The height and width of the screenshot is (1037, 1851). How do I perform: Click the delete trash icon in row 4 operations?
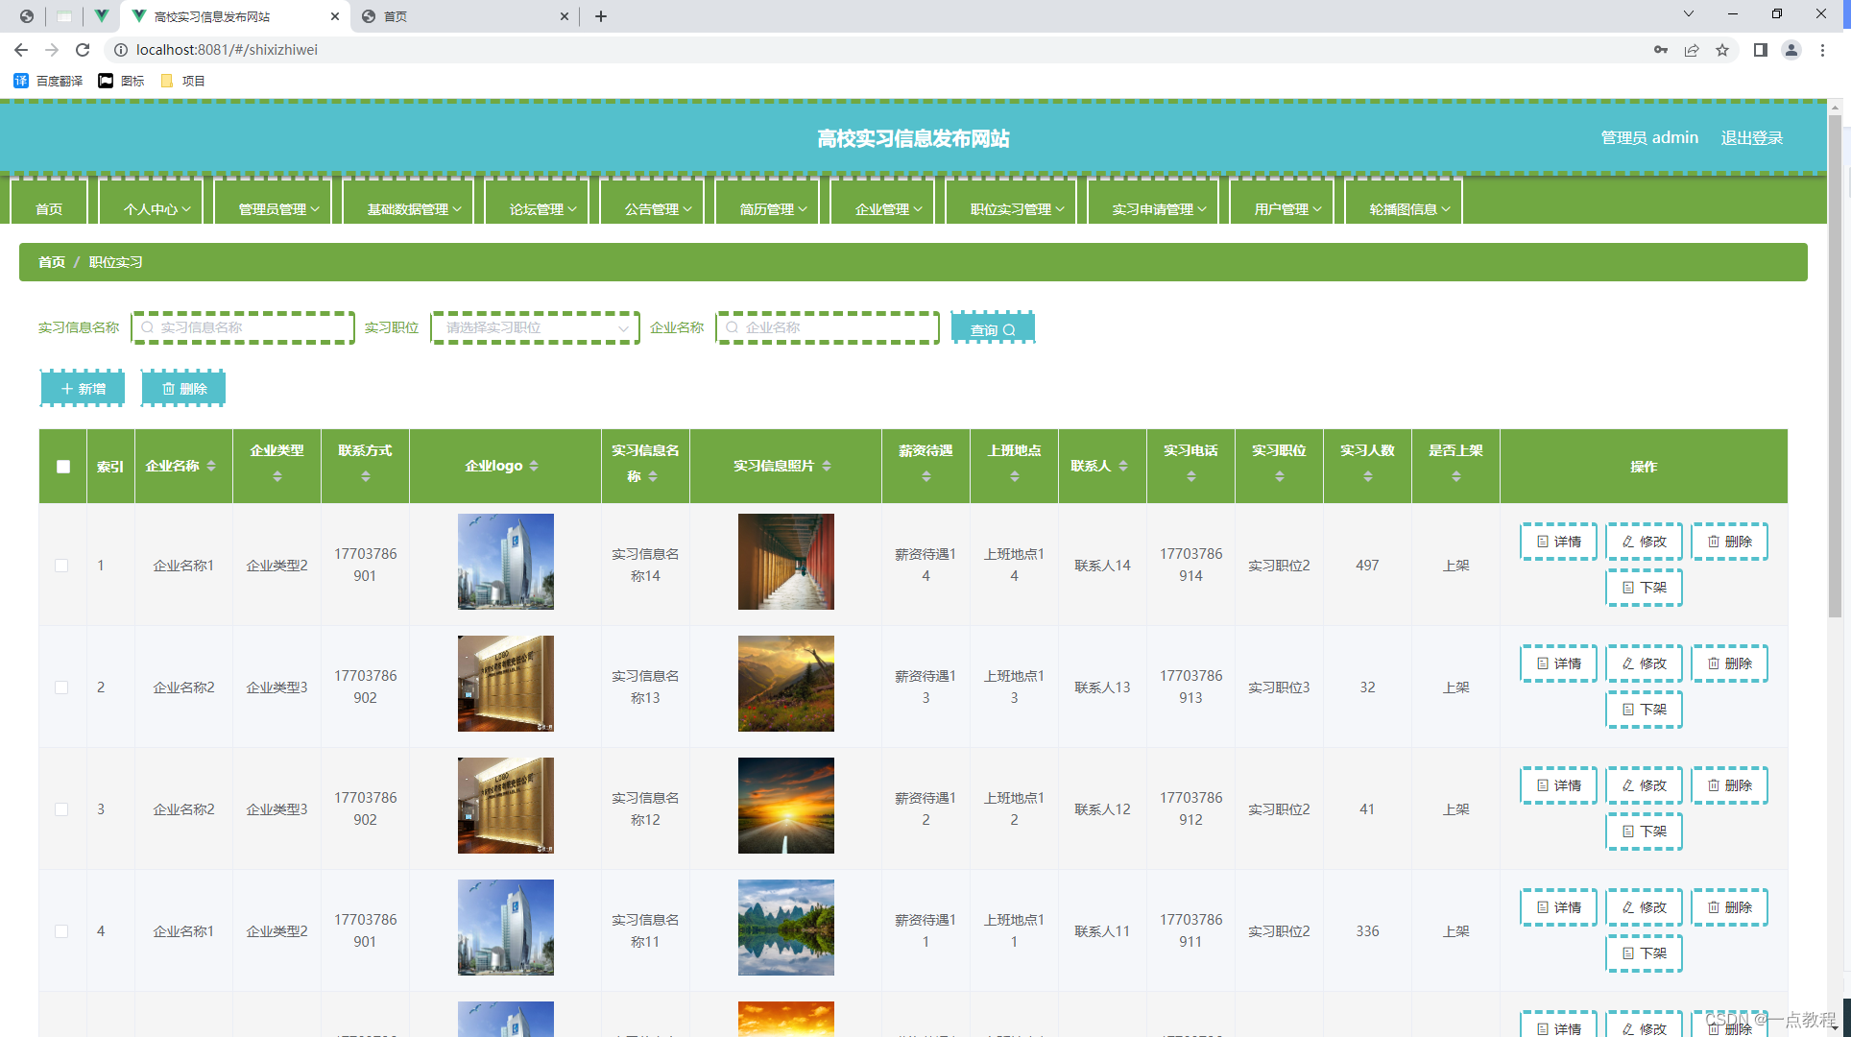click(x=1716, y=906)
